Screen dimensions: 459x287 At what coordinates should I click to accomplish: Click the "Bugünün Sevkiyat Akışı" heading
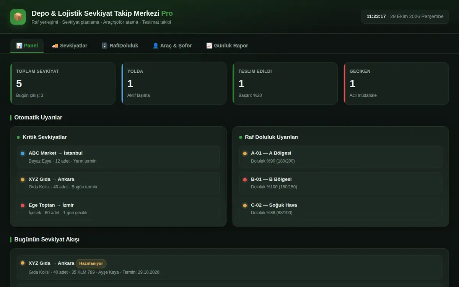point(47,240)
